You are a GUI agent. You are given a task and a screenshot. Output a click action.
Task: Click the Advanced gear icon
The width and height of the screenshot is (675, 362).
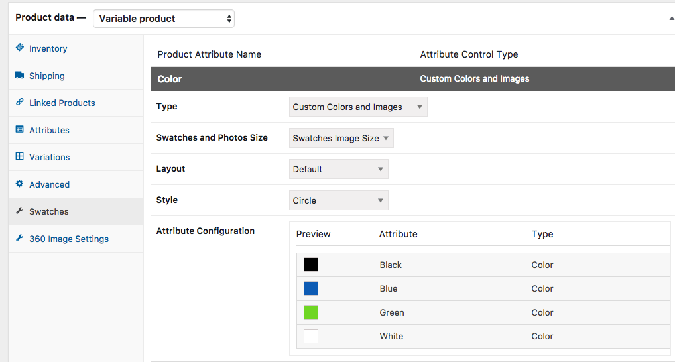pyautogui.click(x=20, y=184)
